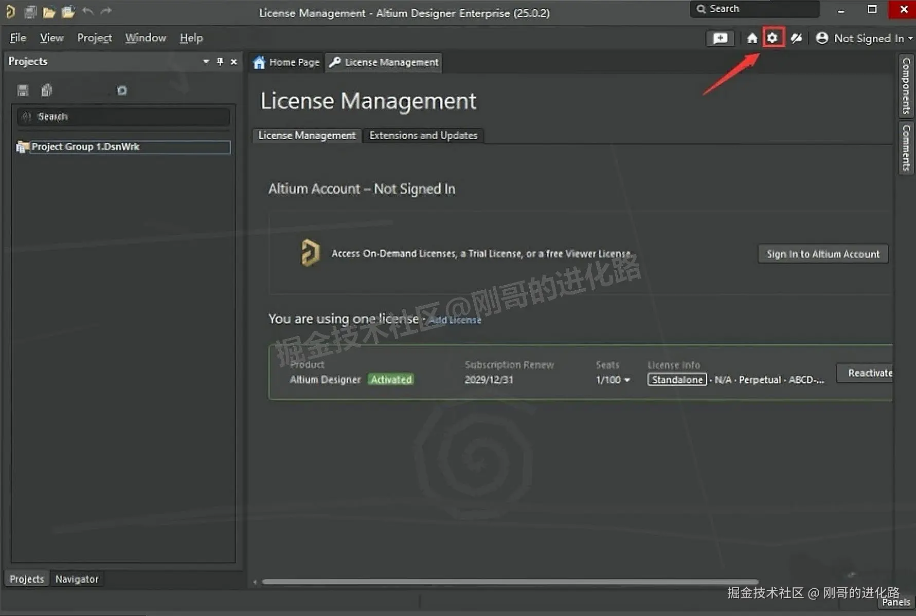916x616 pixels.
Task: Open the Project menu
Action: pos(94,38)
